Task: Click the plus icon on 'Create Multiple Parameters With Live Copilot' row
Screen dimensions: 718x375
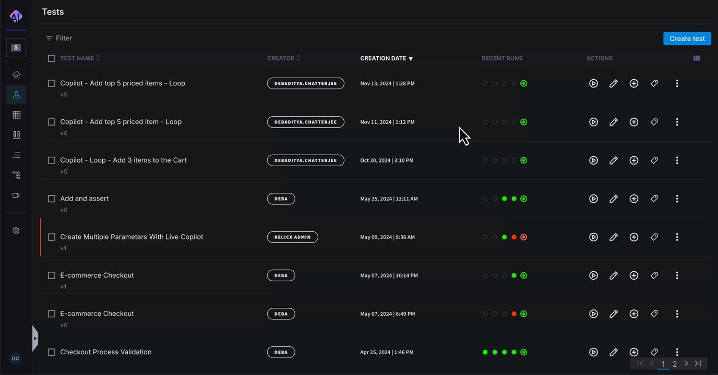Action: point(634,237)
